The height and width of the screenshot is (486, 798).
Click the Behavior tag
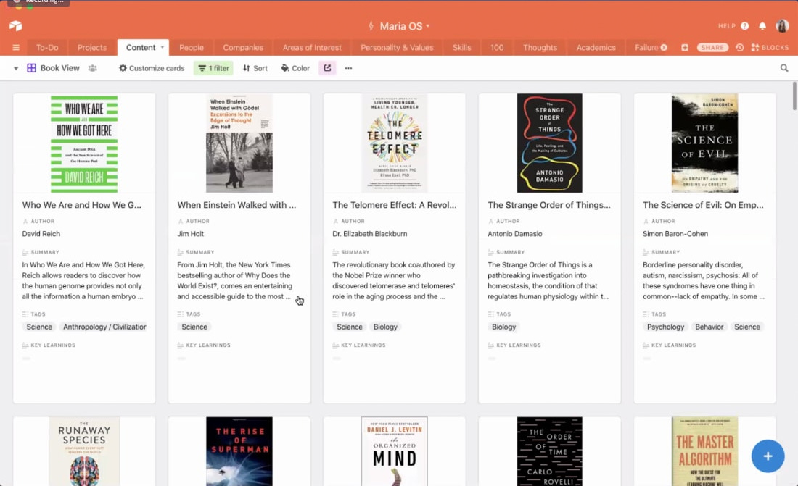coord(709,327)
